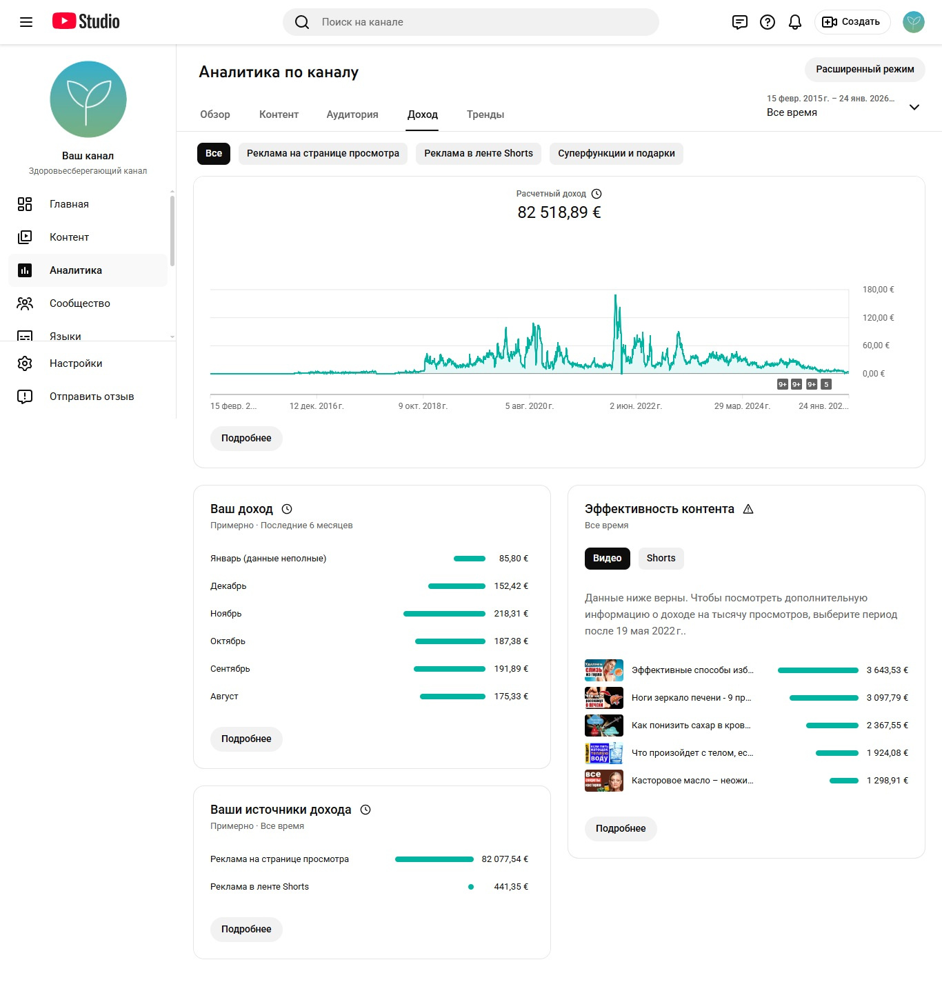Open video thumbnail for Эффективные способы изб…
942x991 pixels.
tap(604, 670)
